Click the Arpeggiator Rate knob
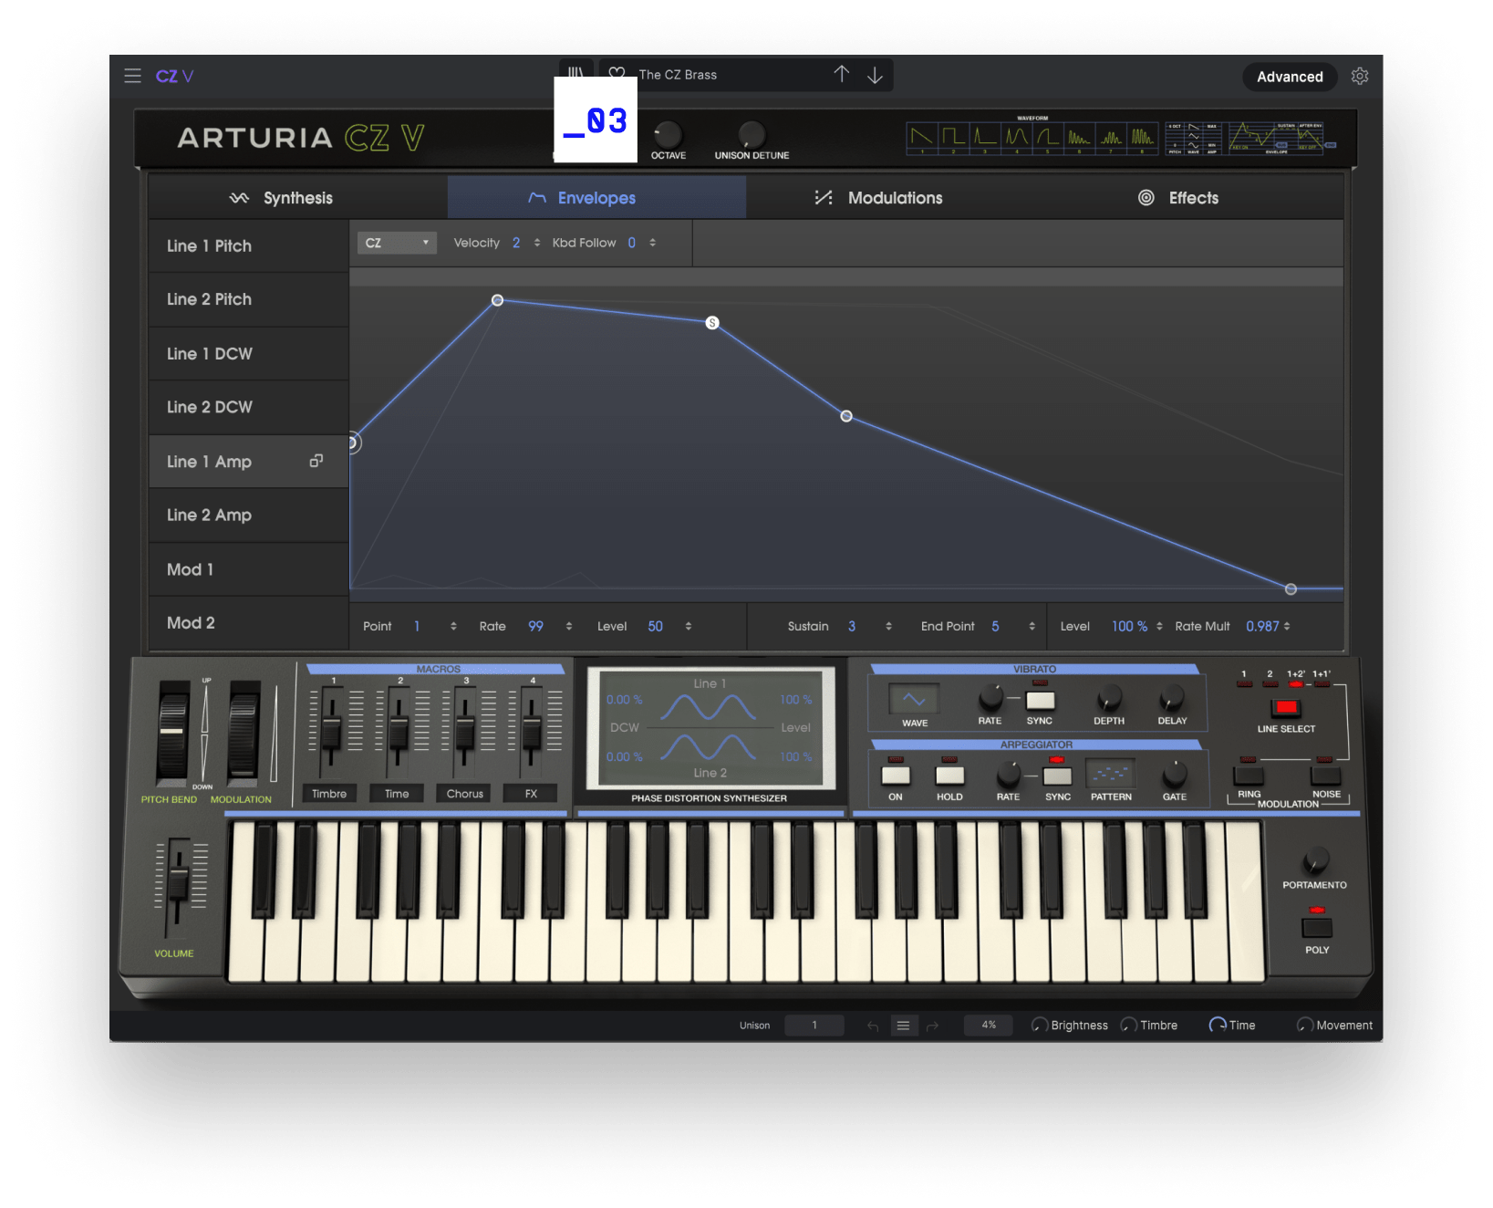This screenshot has height=1208, width=1493. coord(1009,776)
